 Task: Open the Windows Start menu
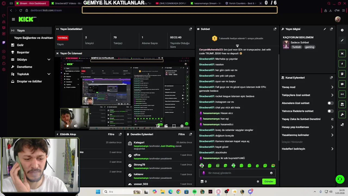pyautogui.click(x=98, y=192)
